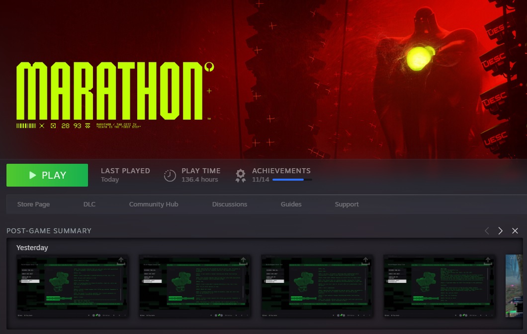This screenshot has height=334, width=527.
Task: Click the ACHIEVEMENTS label
Action: 281,171
